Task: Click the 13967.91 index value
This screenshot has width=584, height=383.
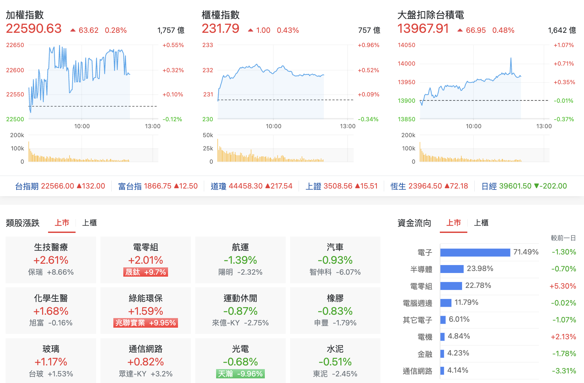Action: pos(423,28)
